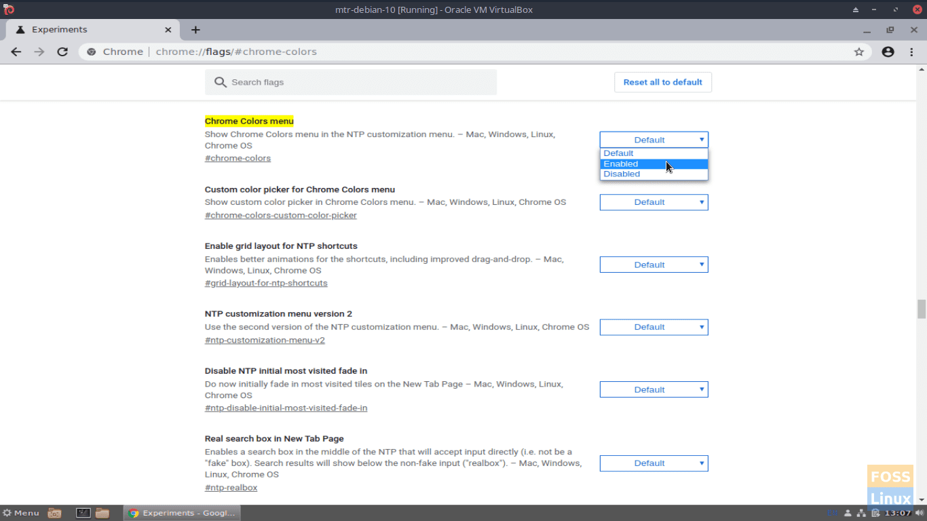The height and width of the screenshot is (521, 927).
Task: Click Custom color picker for Chrome Colors heading
Action: point(300,189)
